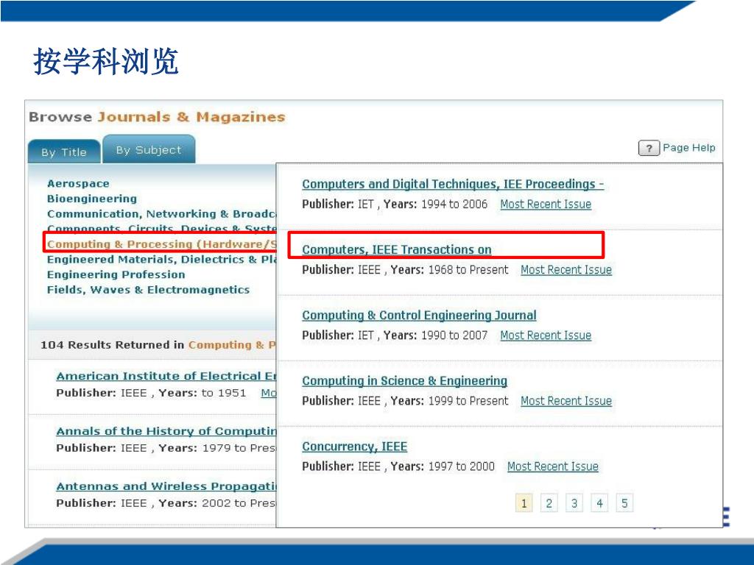Open Computers, IEEE Transactions on
The width and height of the screenshot is (754, 565).
click(x=397, y=250)
